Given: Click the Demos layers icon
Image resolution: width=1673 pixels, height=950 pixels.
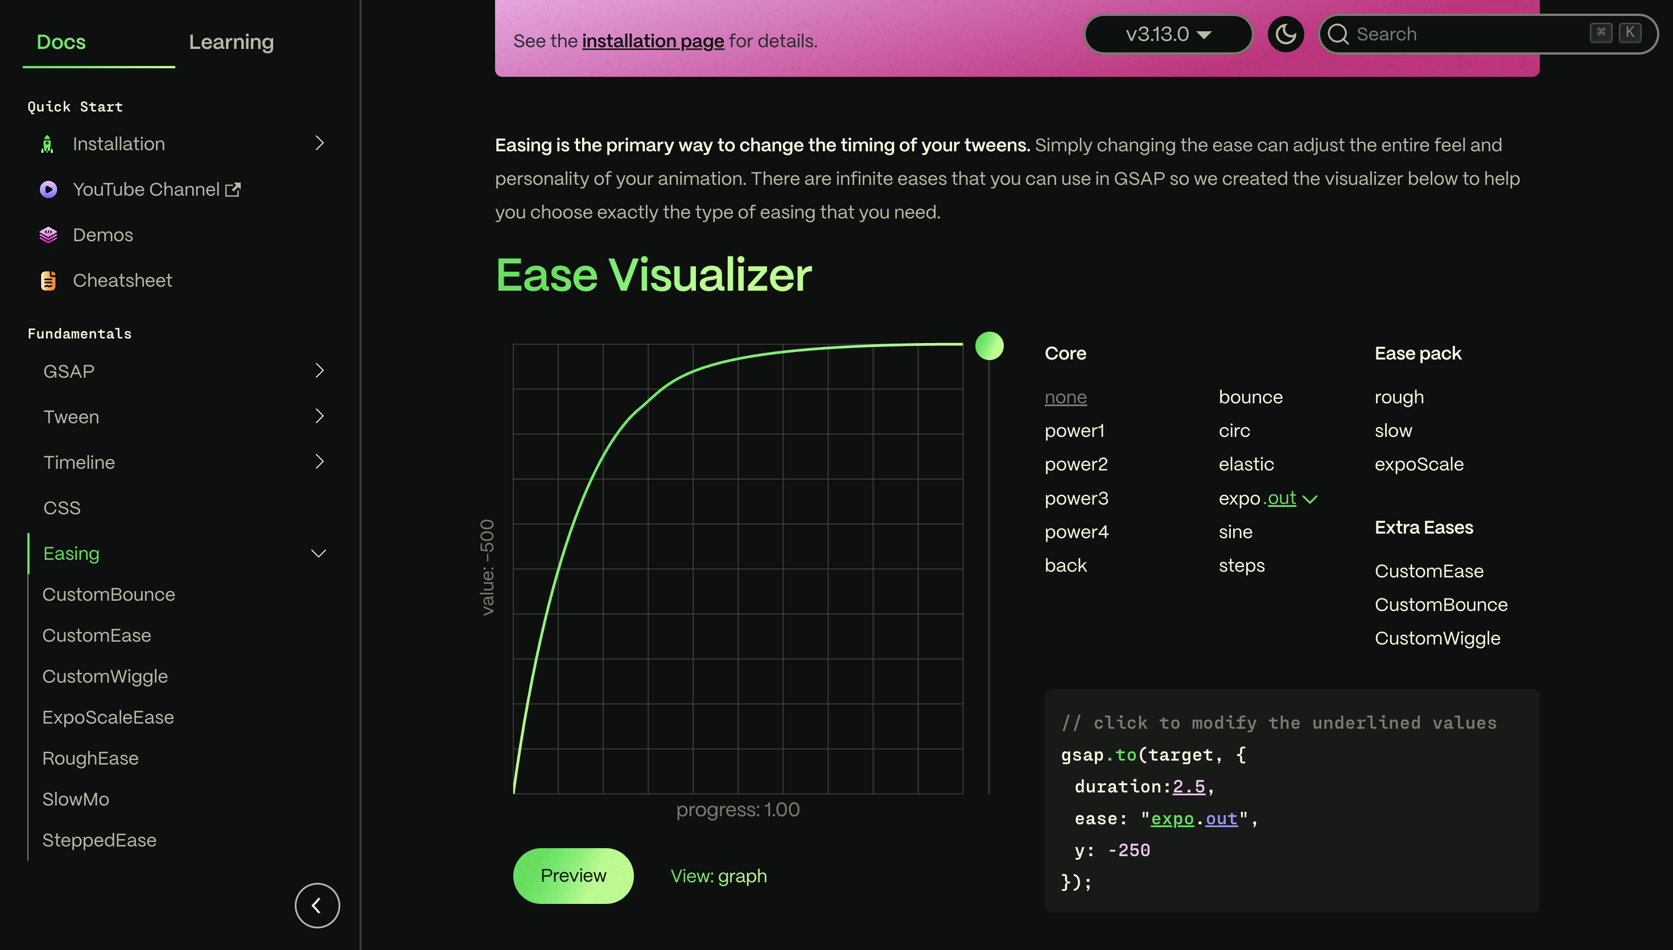Looking at the screenshot, I should point(48,235).
